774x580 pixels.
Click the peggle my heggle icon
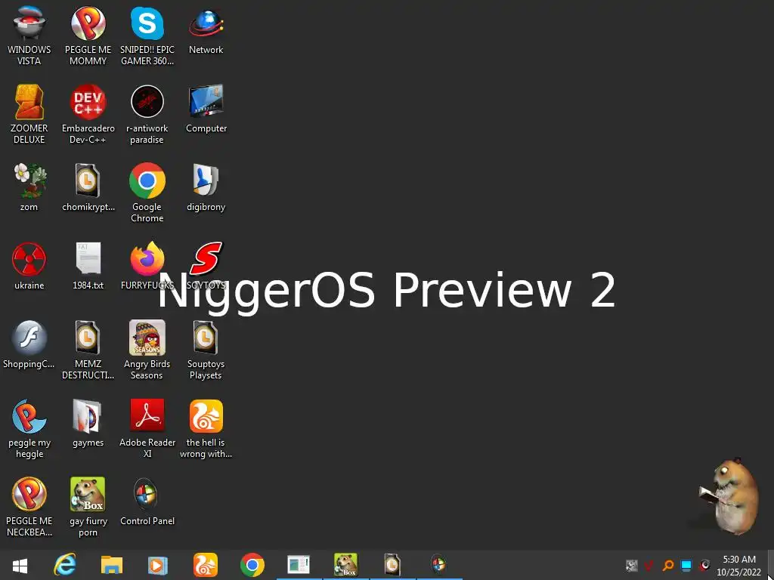(29, 428)
